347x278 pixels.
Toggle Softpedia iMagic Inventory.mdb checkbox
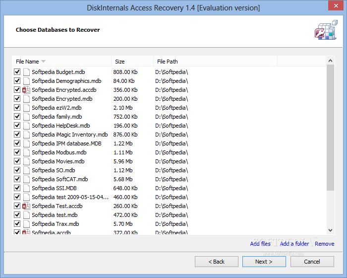click(17, 135)
